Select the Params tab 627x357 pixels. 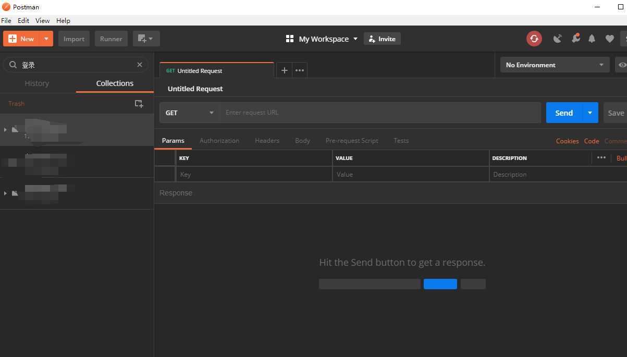click(x=173, y=141)
